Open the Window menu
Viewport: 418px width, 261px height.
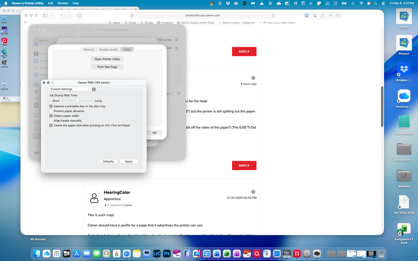pyautogui.click(x=63, y=3)
